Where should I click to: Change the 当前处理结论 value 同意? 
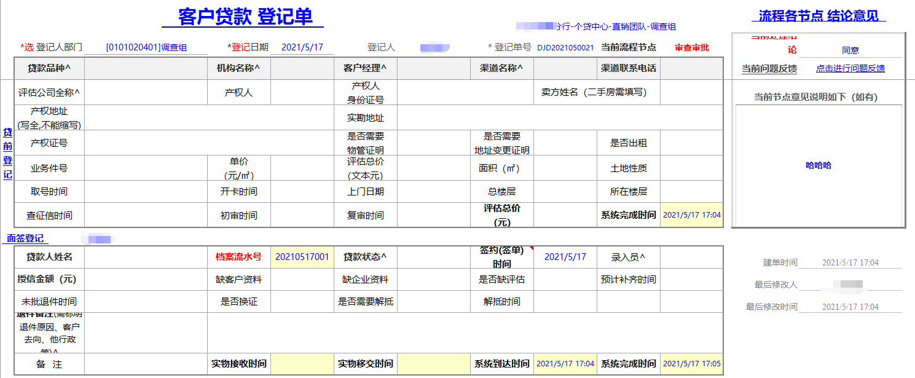850,50
